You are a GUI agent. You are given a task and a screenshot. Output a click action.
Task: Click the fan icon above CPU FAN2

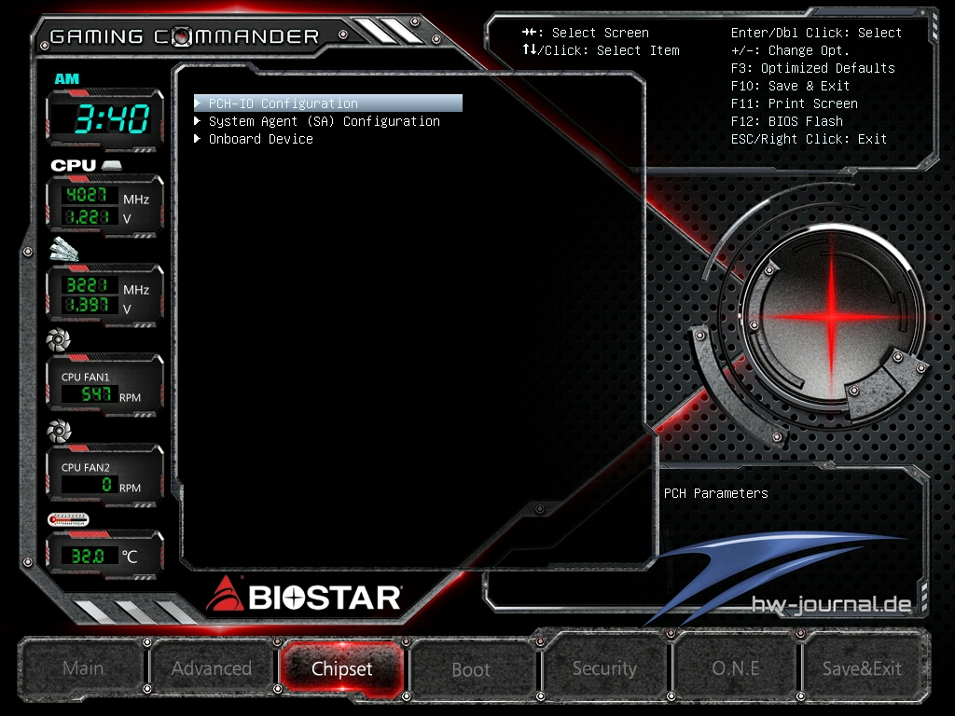coord(59,431)
